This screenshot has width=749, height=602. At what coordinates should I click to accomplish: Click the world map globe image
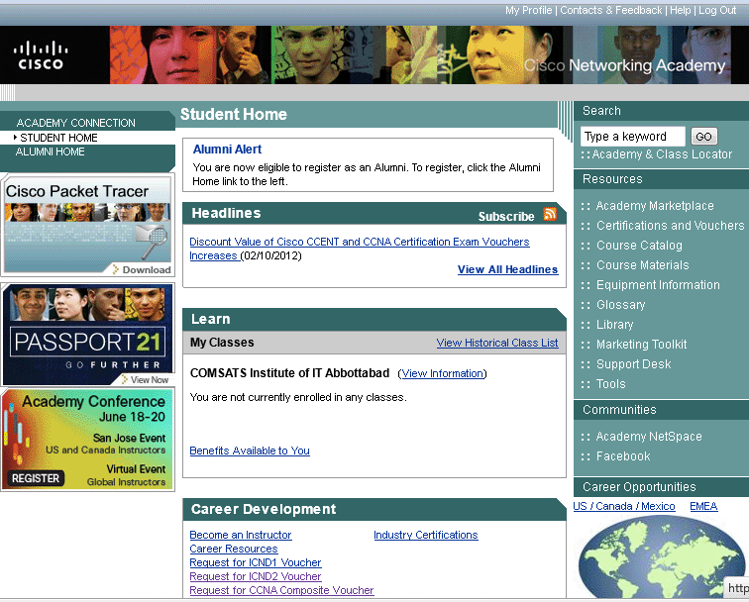[662, 557]
